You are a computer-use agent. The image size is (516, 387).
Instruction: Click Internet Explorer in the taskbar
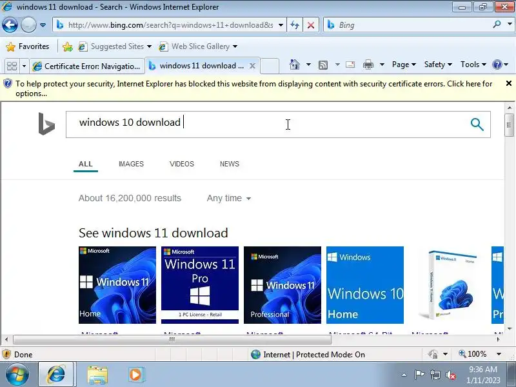point(57,375)
